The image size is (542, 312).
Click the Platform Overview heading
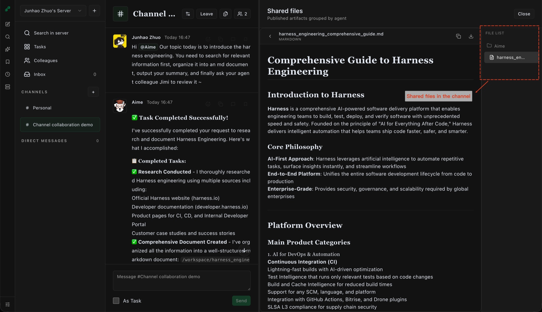pyautogui.click(x=305, y=225)
